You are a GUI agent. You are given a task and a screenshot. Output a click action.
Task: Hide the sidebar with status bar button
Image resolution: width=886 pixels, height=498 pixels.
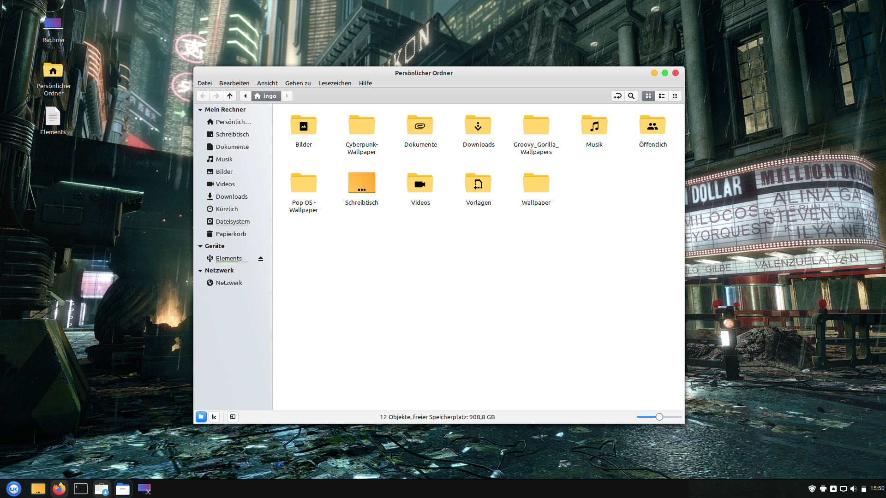233,417
